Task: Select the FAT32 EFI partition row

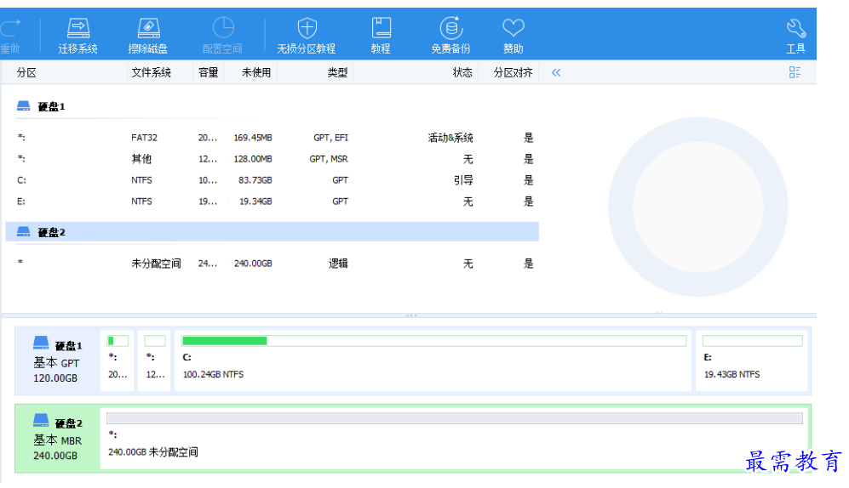Action: (271, 138)
